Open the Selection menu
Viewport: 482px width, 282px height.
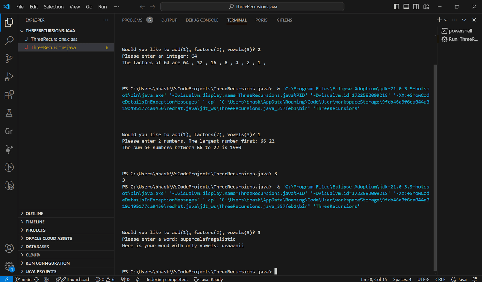(53, 7)
